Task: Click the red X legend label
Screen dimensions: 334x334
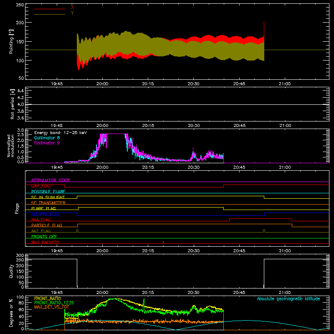Action: tap(72, 7)
